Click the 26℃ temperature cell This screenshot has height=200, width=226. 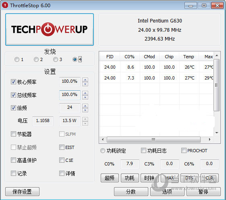[x=189, y=67]
